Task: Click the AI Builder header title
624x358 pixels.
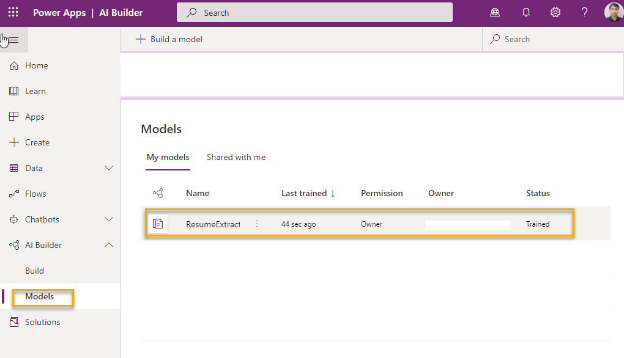Action: 121,13
